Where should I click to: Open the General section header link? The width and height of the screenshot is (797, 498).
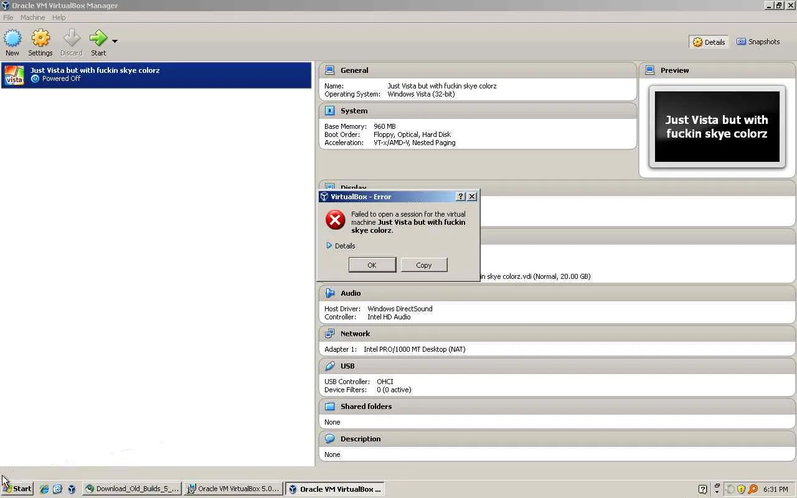point(354,70)
